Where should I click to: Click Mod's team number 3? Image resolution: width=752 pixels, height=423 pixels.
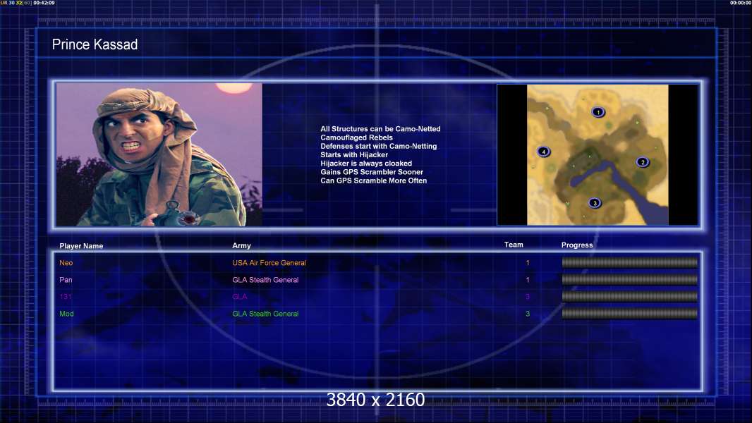[528, 314]
